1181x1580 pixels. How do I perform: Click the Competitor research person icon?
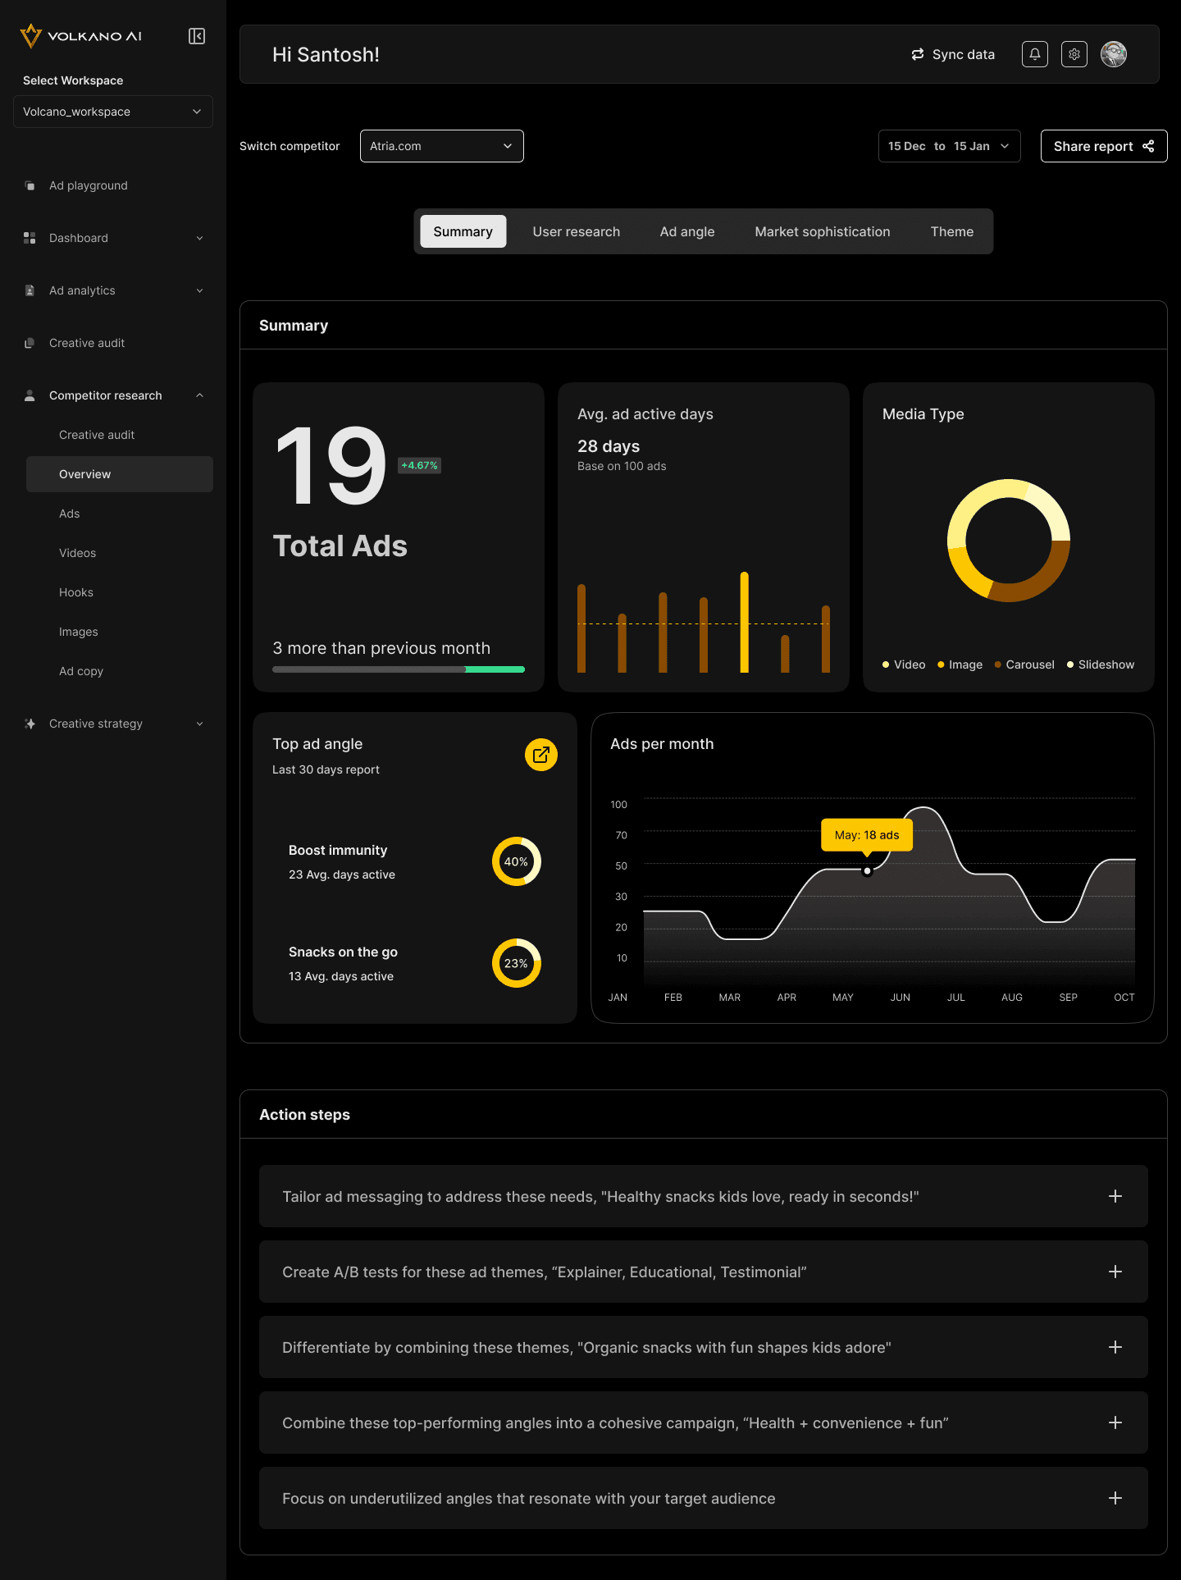click(30, 395)
